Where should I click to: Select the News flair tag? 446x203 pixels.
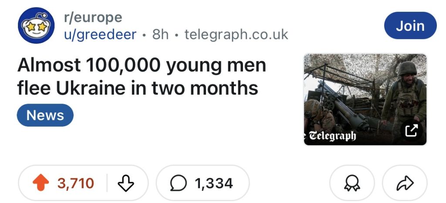tap(45, 115)
